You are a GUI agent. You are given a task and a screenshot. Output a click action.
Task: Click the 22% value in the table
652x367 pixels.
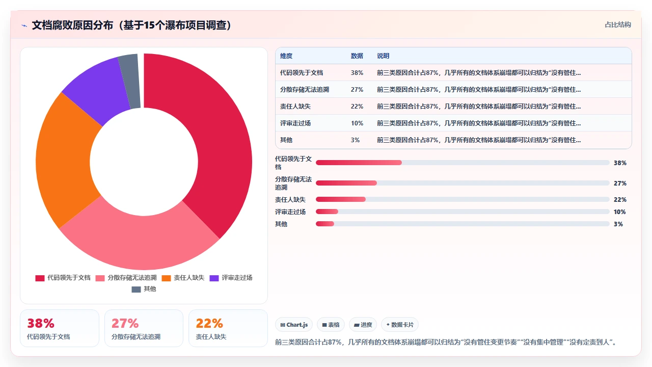pyautogui.click(x=357, y=107)
